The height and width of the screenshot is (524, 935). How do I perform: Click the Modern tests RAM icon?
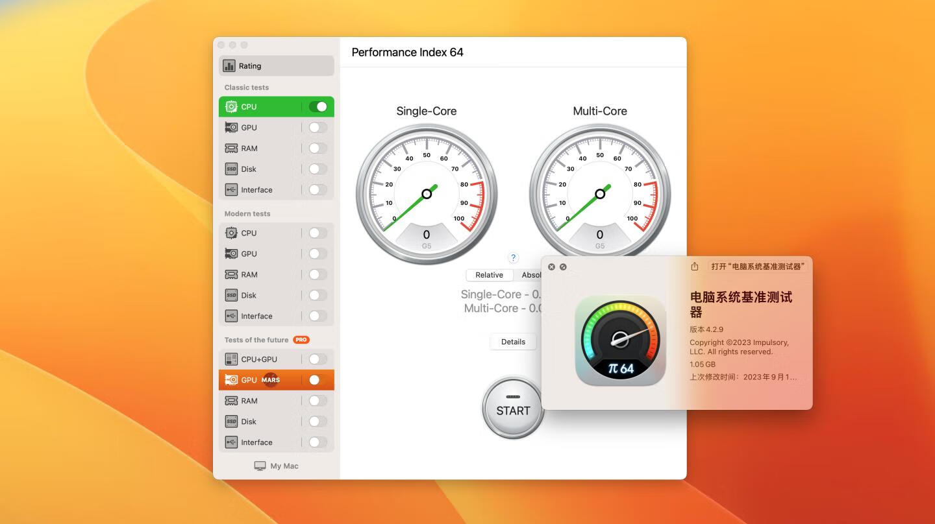(231, 274)
